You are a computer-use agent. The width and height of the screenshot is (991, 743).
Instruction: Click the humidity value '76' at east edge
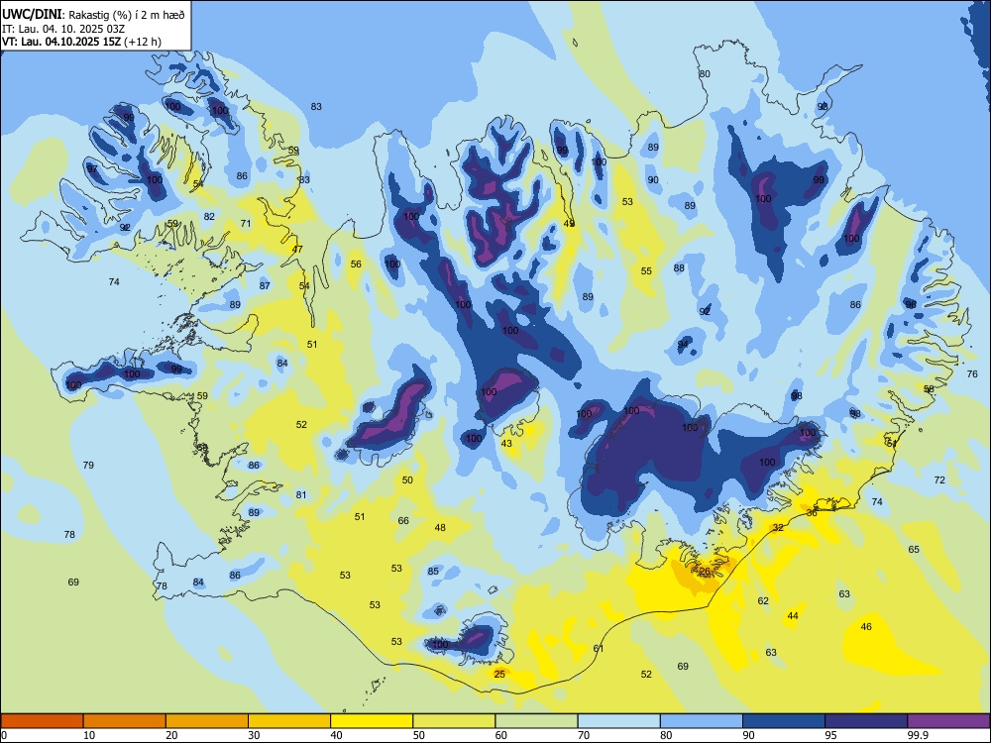pyautogui.click(x=972, y=374)
